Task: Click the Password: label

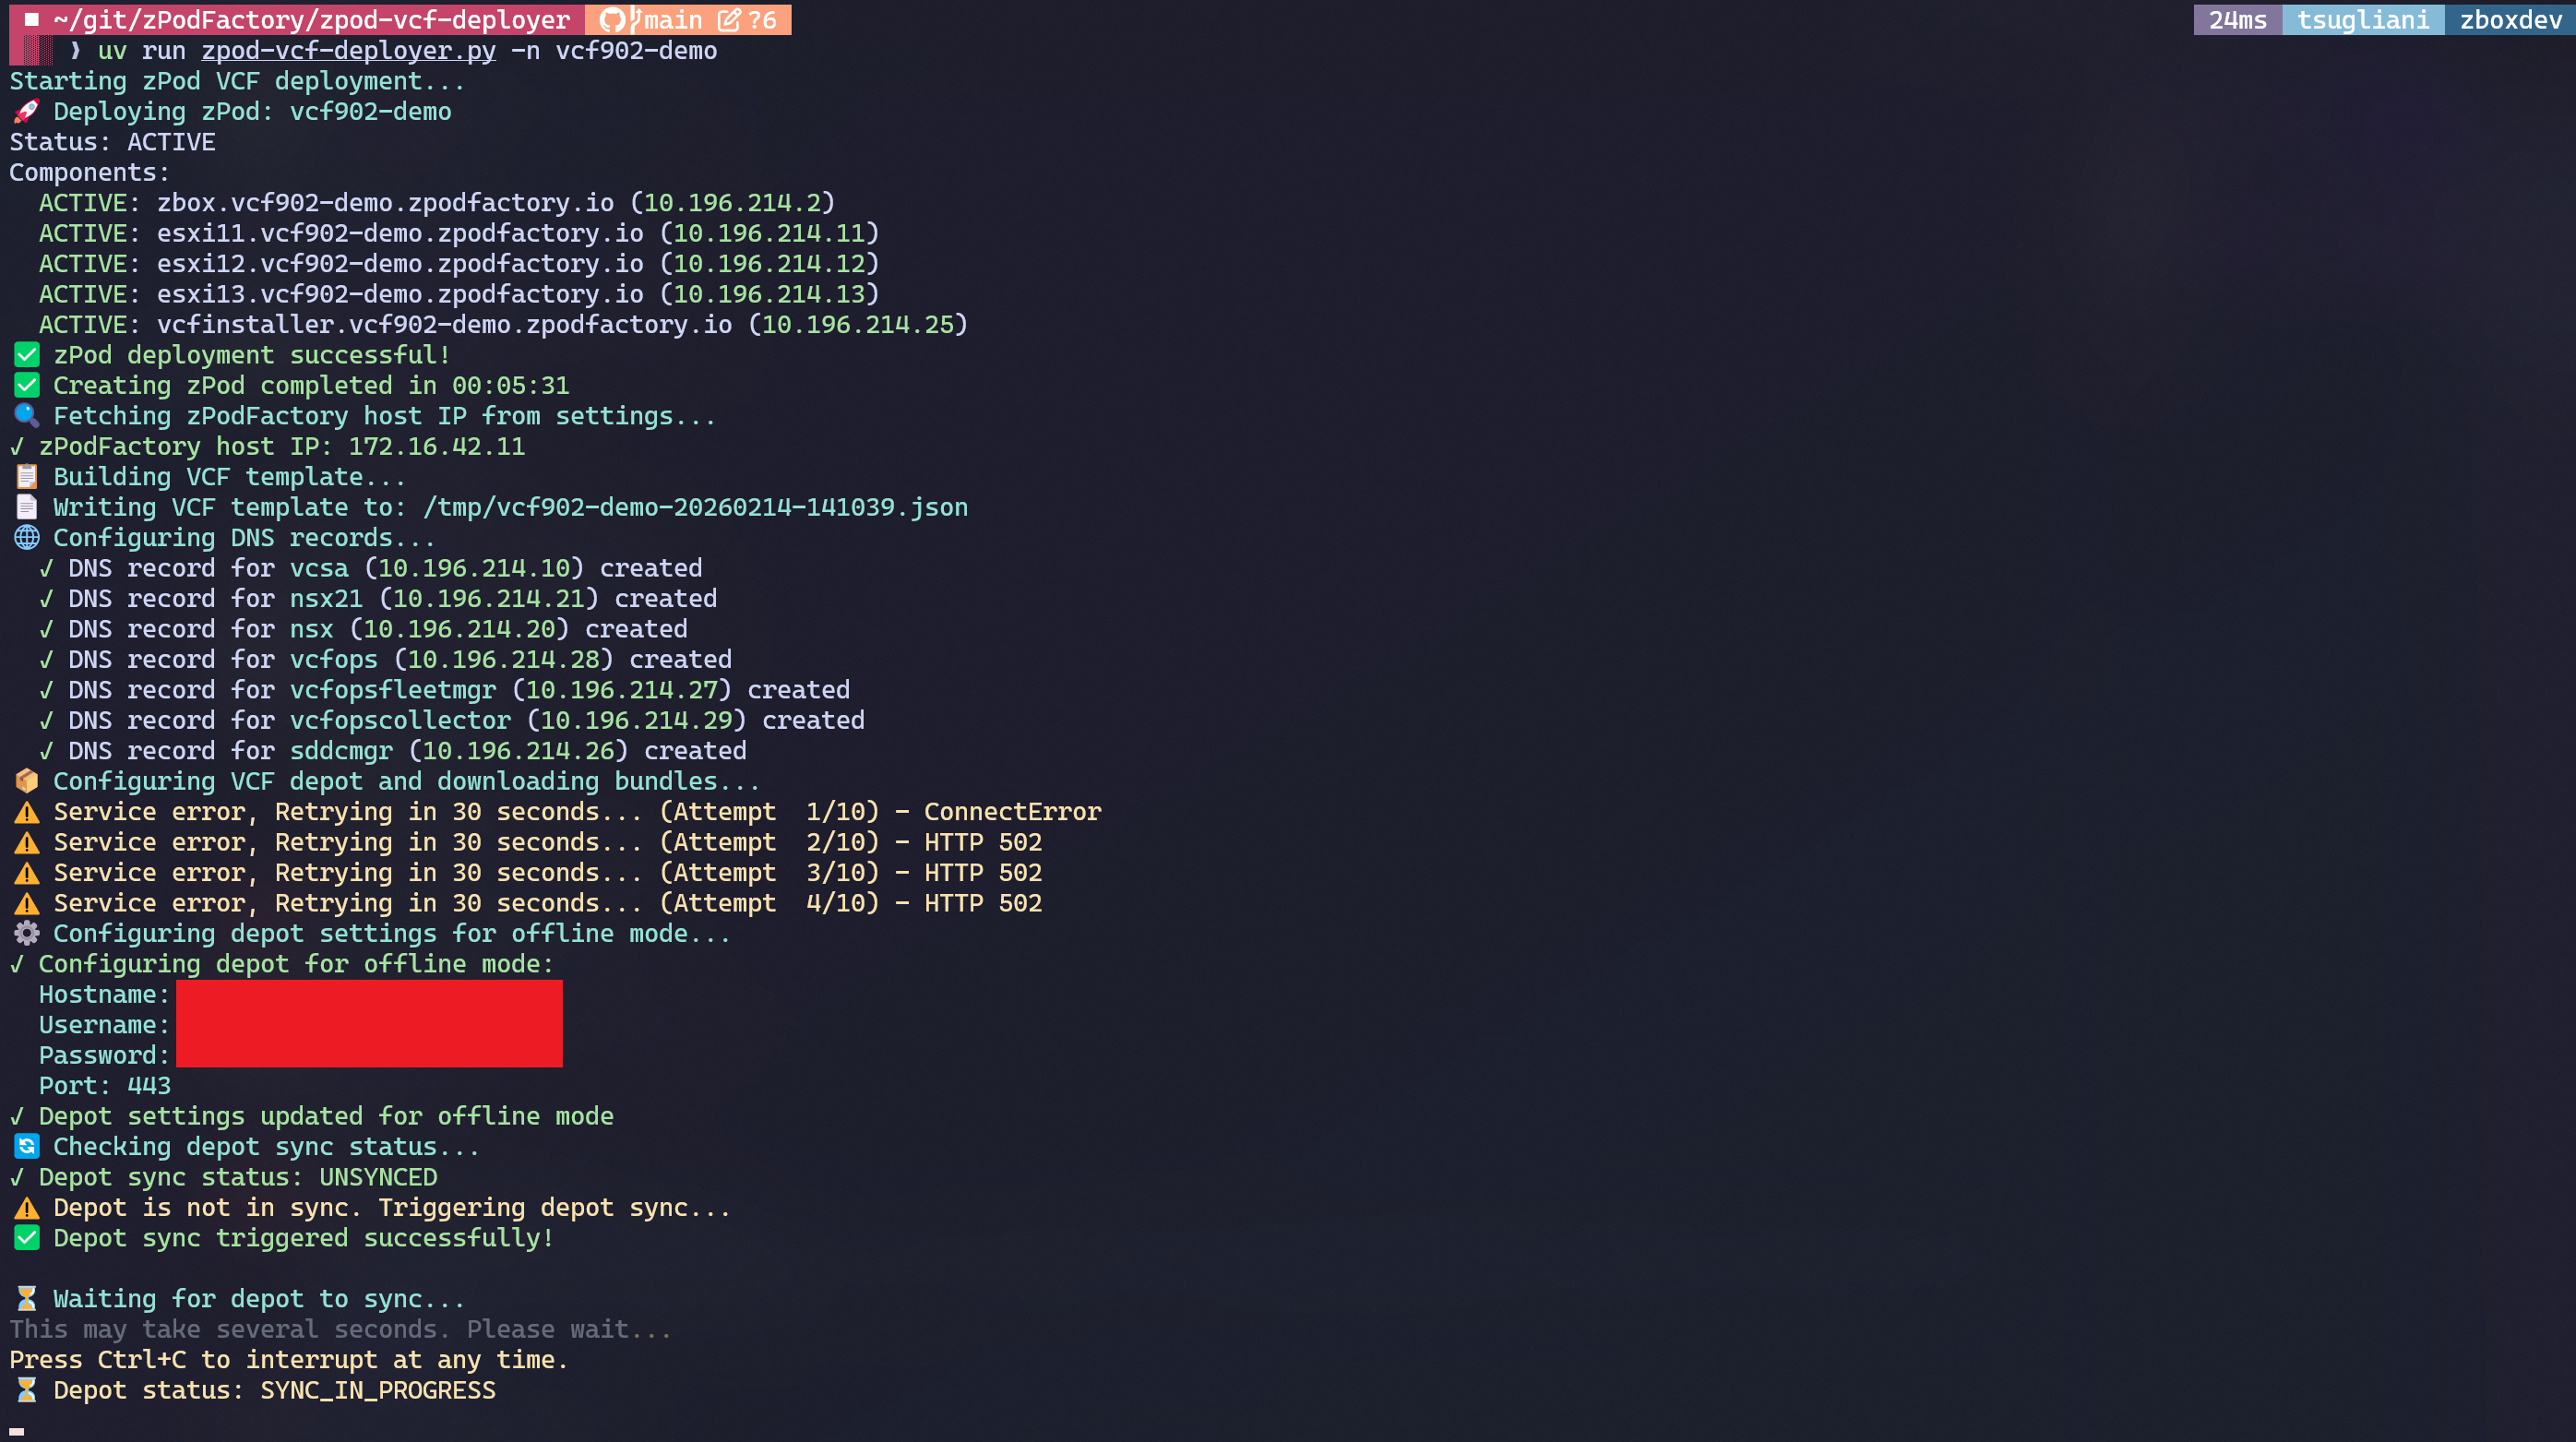Action: (104, 1056)
